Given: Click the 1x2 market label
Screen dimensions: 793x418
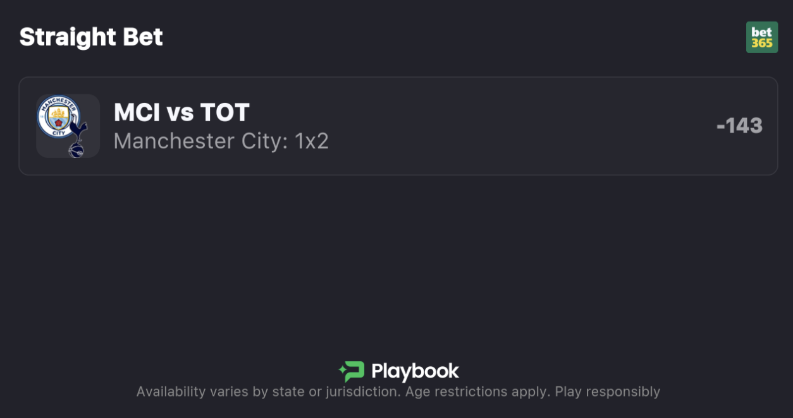Looking at the screenshot, I should pyautogui.click(x=312, y=141).
